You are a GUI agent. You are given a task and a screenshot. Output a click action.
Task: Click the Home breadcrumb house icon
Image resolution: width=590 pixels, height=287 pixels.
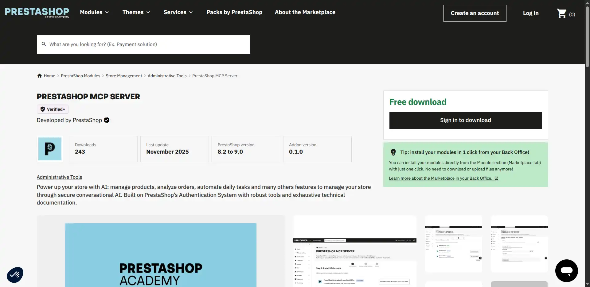(39, 75)
